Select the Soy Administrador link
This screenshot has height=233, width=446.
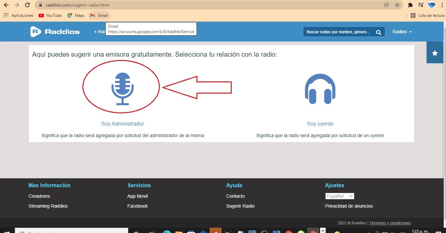(122, 124)
